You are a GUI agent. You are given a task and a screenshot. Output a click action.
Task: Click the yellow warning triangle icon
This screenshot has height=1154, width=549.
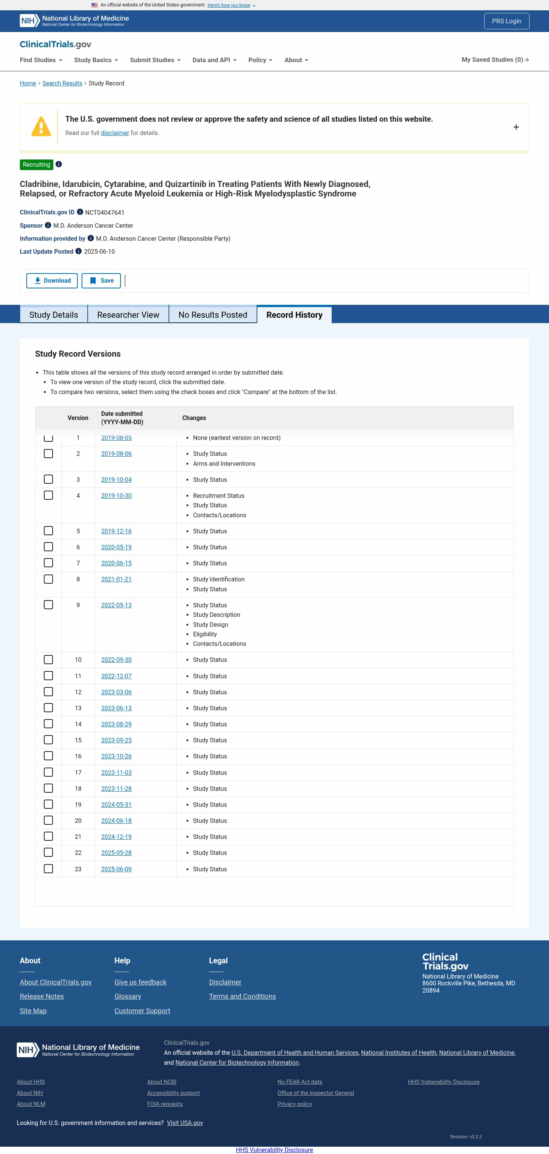click(x=41, y=127)
